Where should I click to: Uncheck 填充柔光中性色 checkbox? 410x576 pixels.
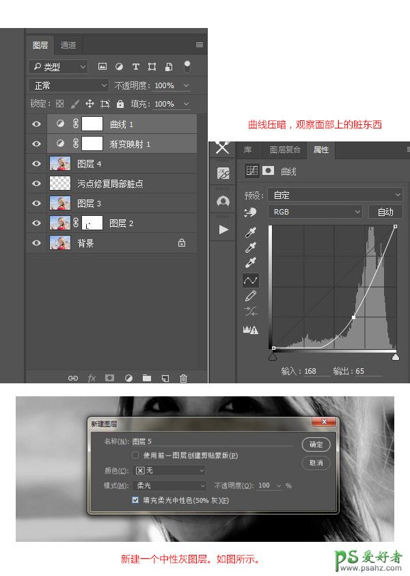click(135, 500)
